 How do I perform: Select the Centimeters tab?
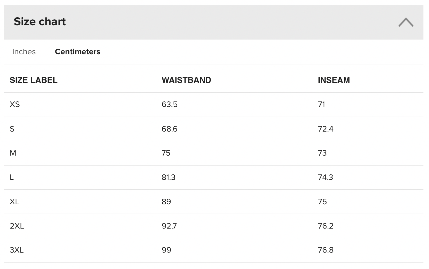click(x=78, y=52)
